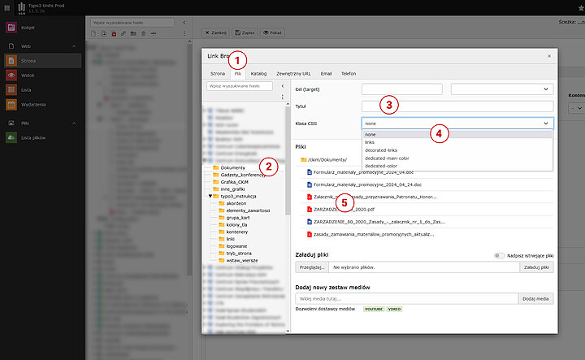Click folder icon next to akordeon
The height and width of the screenshot is (360, 585).
pos(222,203)
